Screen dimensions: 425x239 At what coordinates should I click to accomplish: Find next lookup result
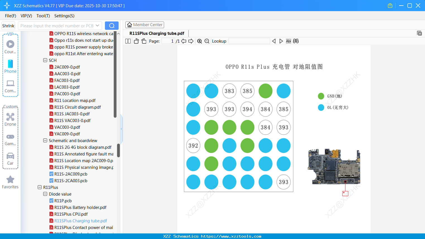[x=281, y=41]
